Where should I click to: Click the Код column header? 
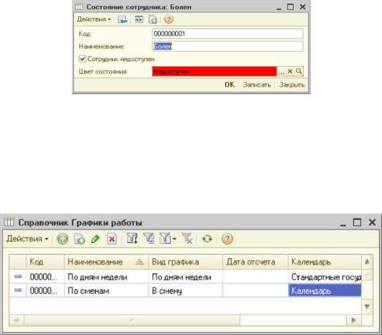click(x=45, y=262)
